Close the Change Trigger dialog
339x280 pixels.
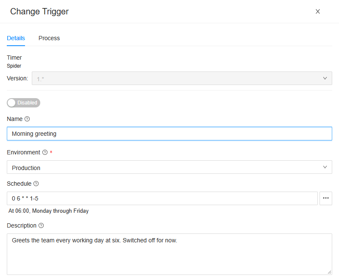(317, 11)
